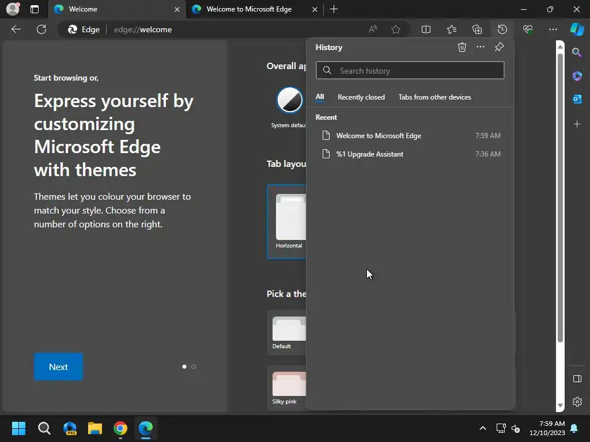Open the muted volume tray icon
The width and height of the screenshot is (590, 442).
pyautogui.click(x=516, y=428)
